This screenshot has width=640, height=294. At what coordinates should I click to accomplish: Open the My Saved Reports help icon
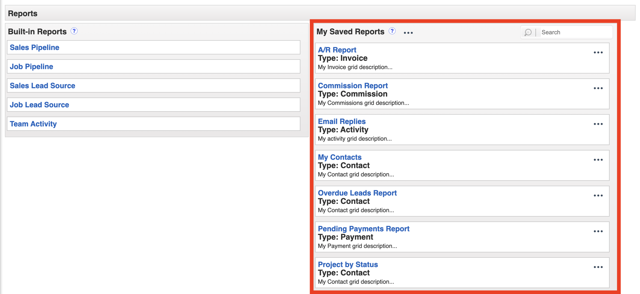tap(392, 31)
